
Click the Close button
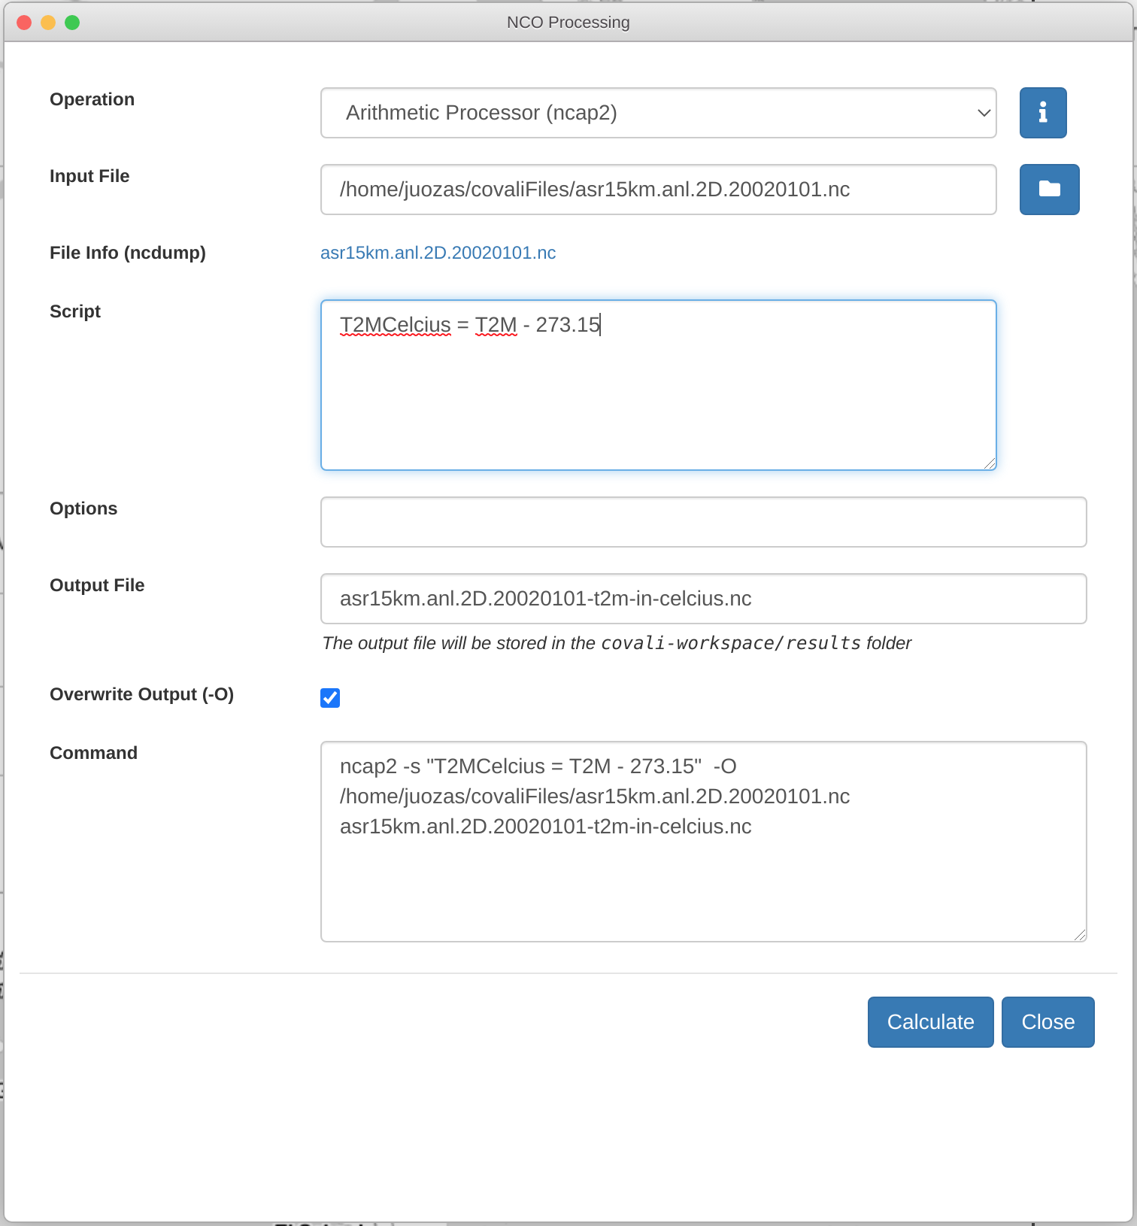(x=1048, y=1022)
